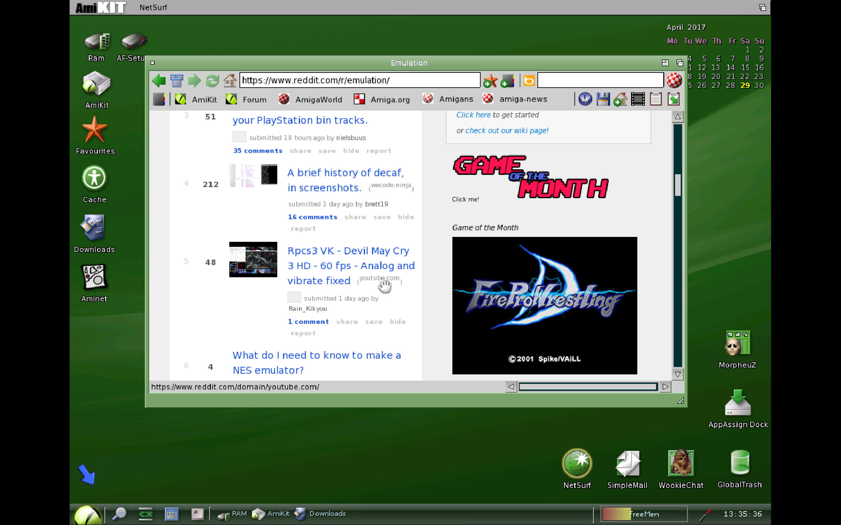Open user Rain_Kikyou's profile link

(x=307, y=309)
